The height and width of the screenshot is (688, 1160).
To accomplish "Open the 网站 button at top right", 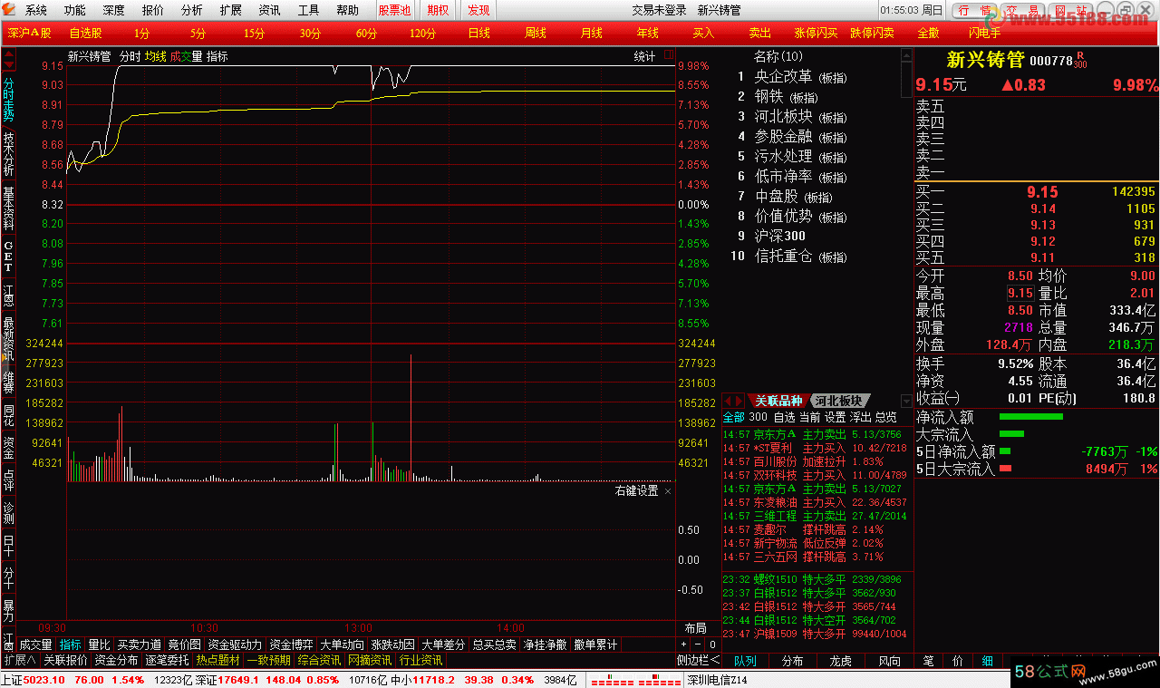I will 1072,10.
